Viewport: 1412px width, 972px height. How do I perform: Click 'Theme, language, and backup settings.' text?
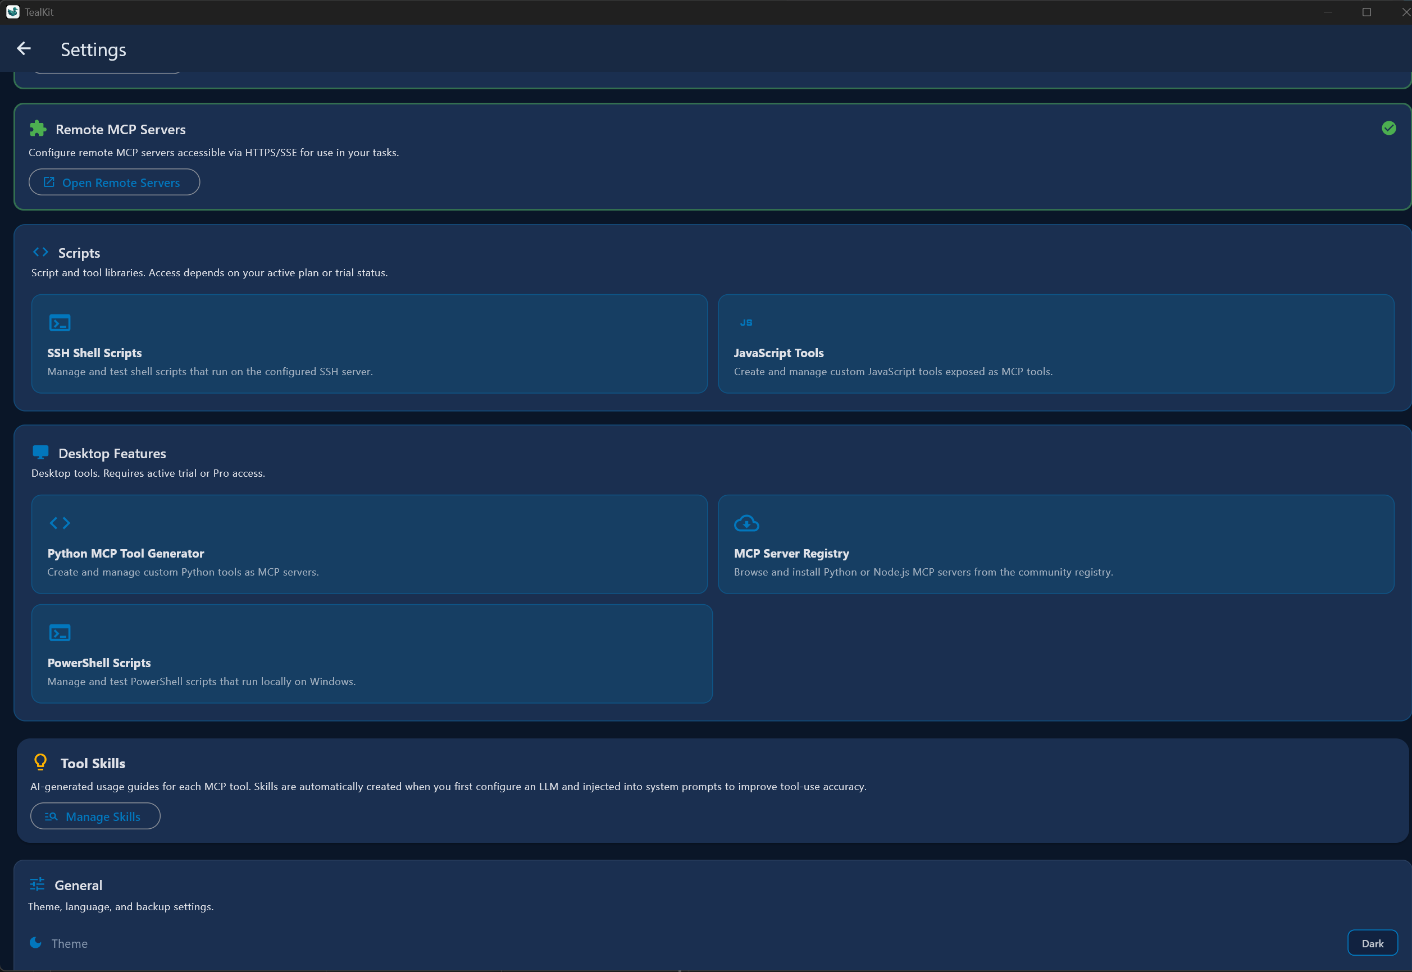coord(121,906)
